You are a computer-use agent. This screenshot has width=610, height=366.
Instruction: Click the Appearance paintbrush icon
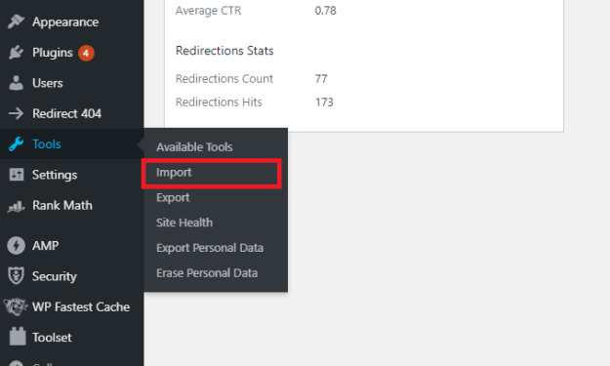16,21
